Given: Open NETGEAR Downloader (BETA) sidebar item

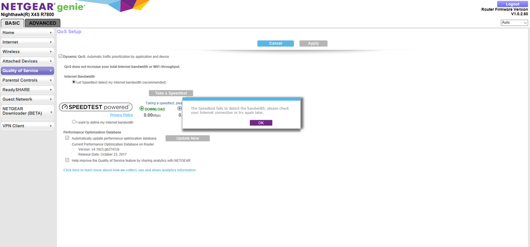Looking at the screenshot, I should [x=27, y=111].
